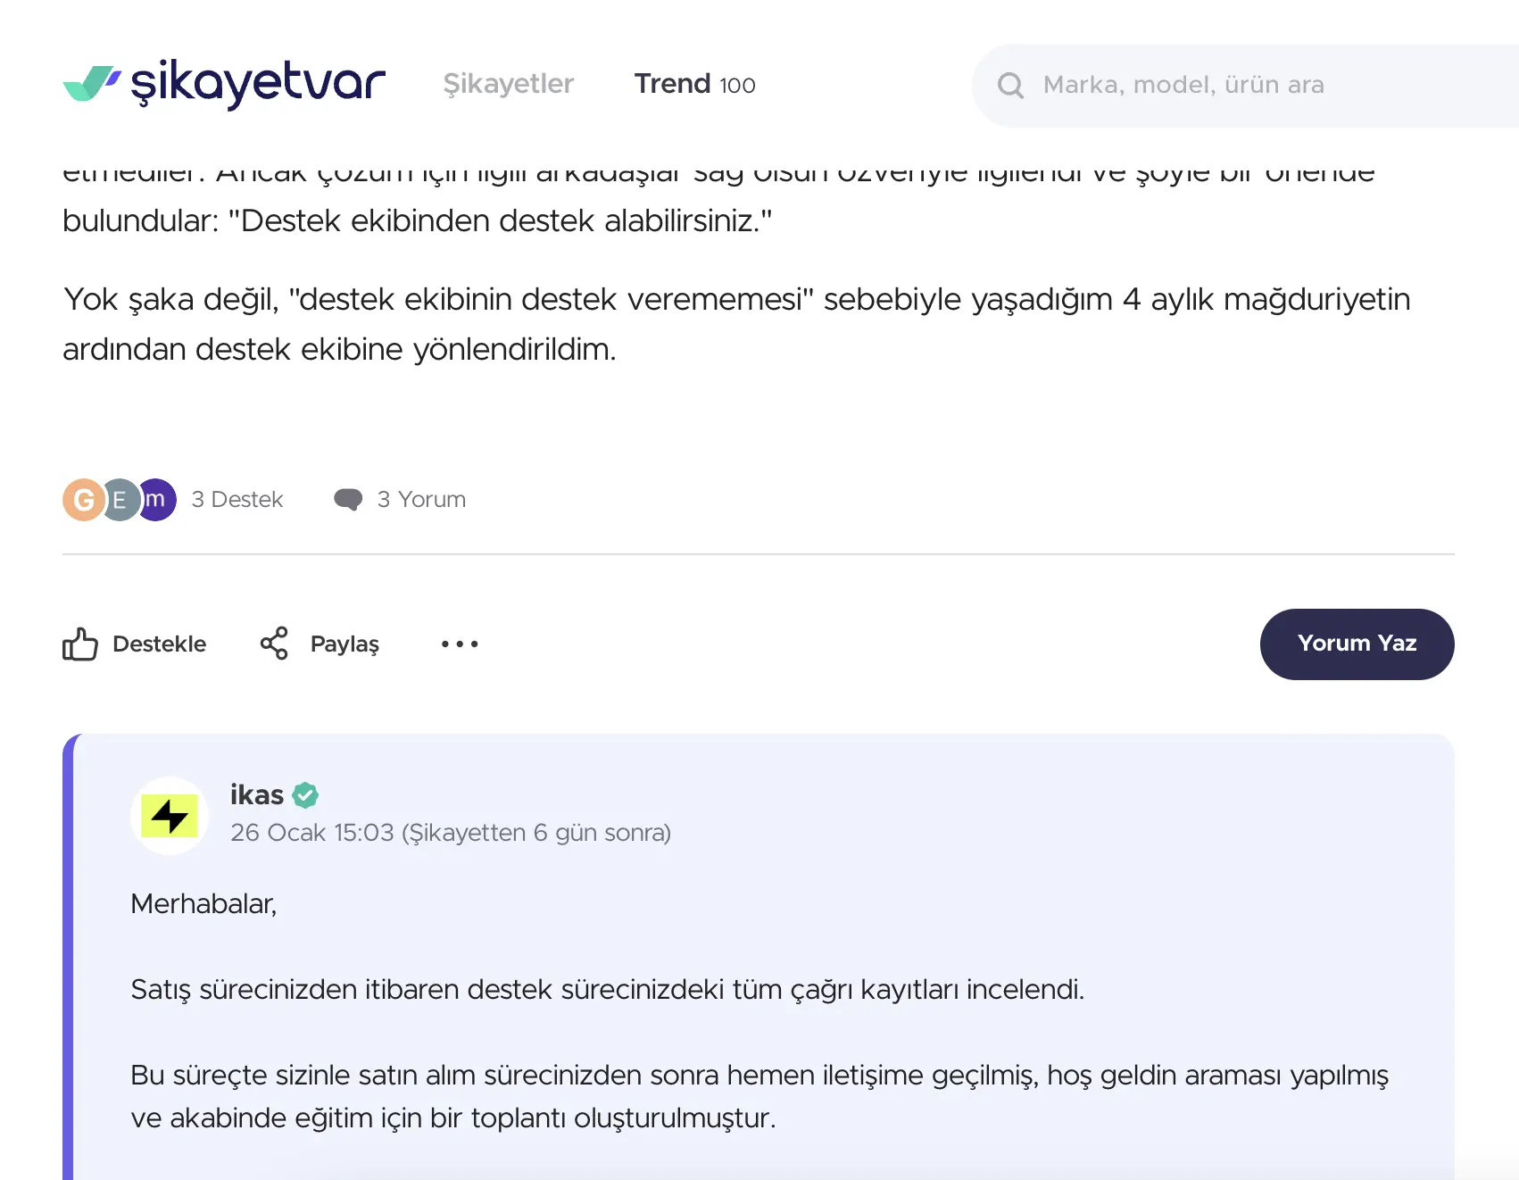Click the orange G supporter avatar
The height and width of the screenshot is (1180, 1519).
[x=83, y=500]
